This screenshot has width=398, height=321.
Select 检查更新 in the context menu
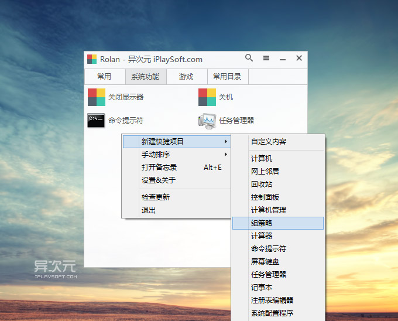tap(176, 197)
